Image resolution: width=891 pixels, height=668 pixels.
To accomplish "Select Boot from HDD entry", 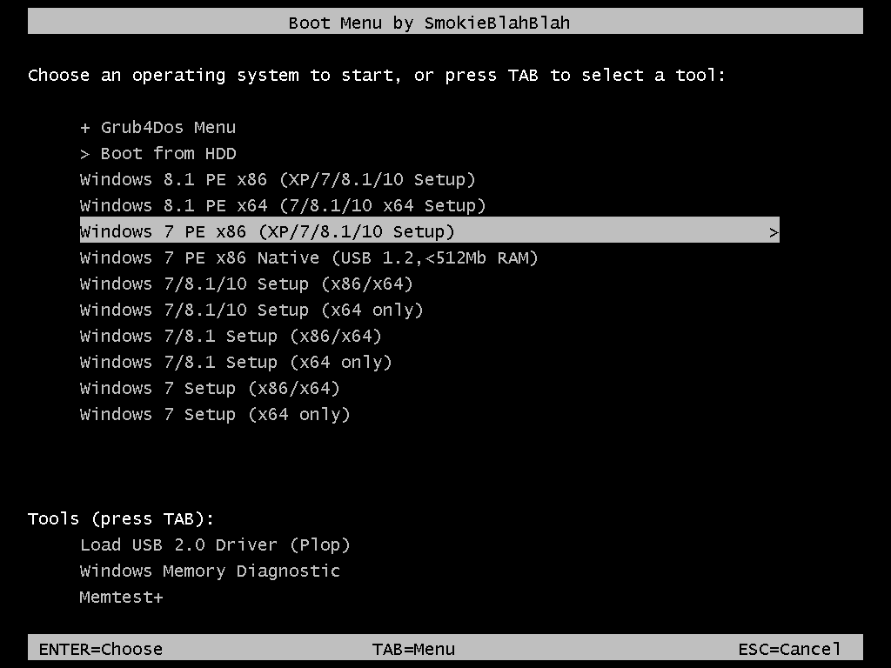I will point(158,153).
